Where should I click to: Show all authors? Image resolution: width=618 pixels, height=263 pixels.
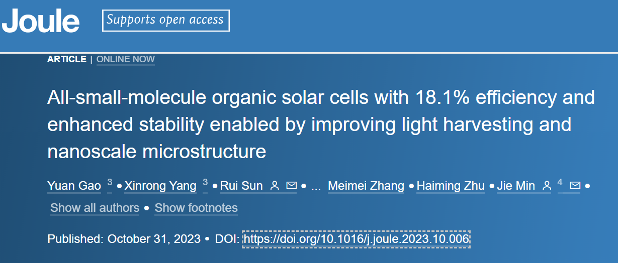click(x=95, y=208)
